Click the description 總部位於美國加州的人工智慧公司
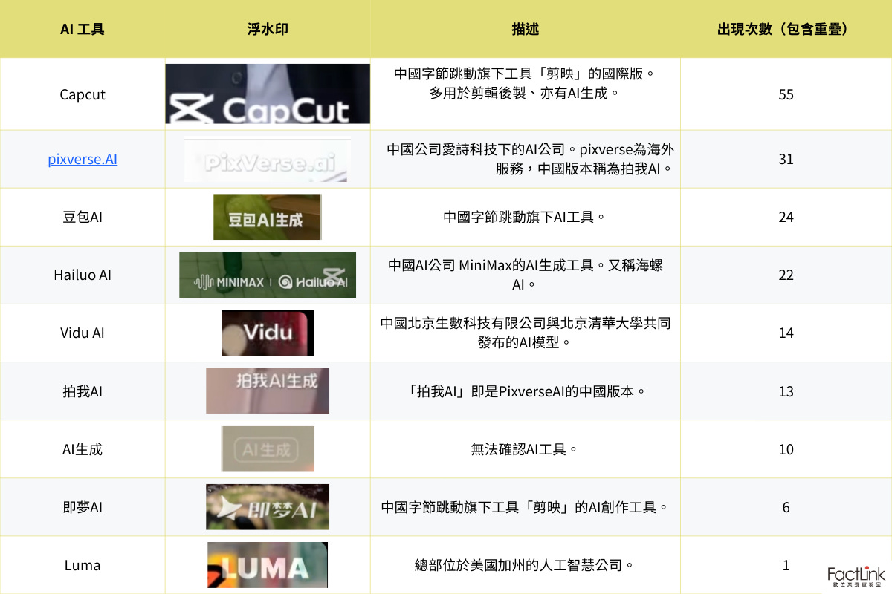Viewport: 892px width, 594px height. tap(526, 565)
